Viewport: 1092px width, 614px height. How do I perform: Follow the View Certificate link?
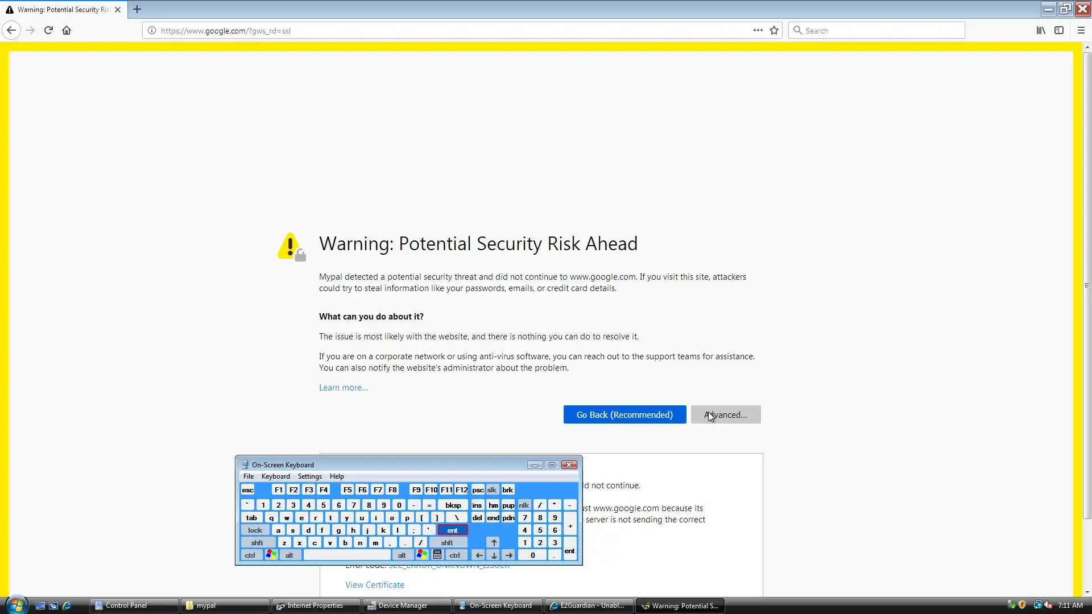(x=374, y=584)
